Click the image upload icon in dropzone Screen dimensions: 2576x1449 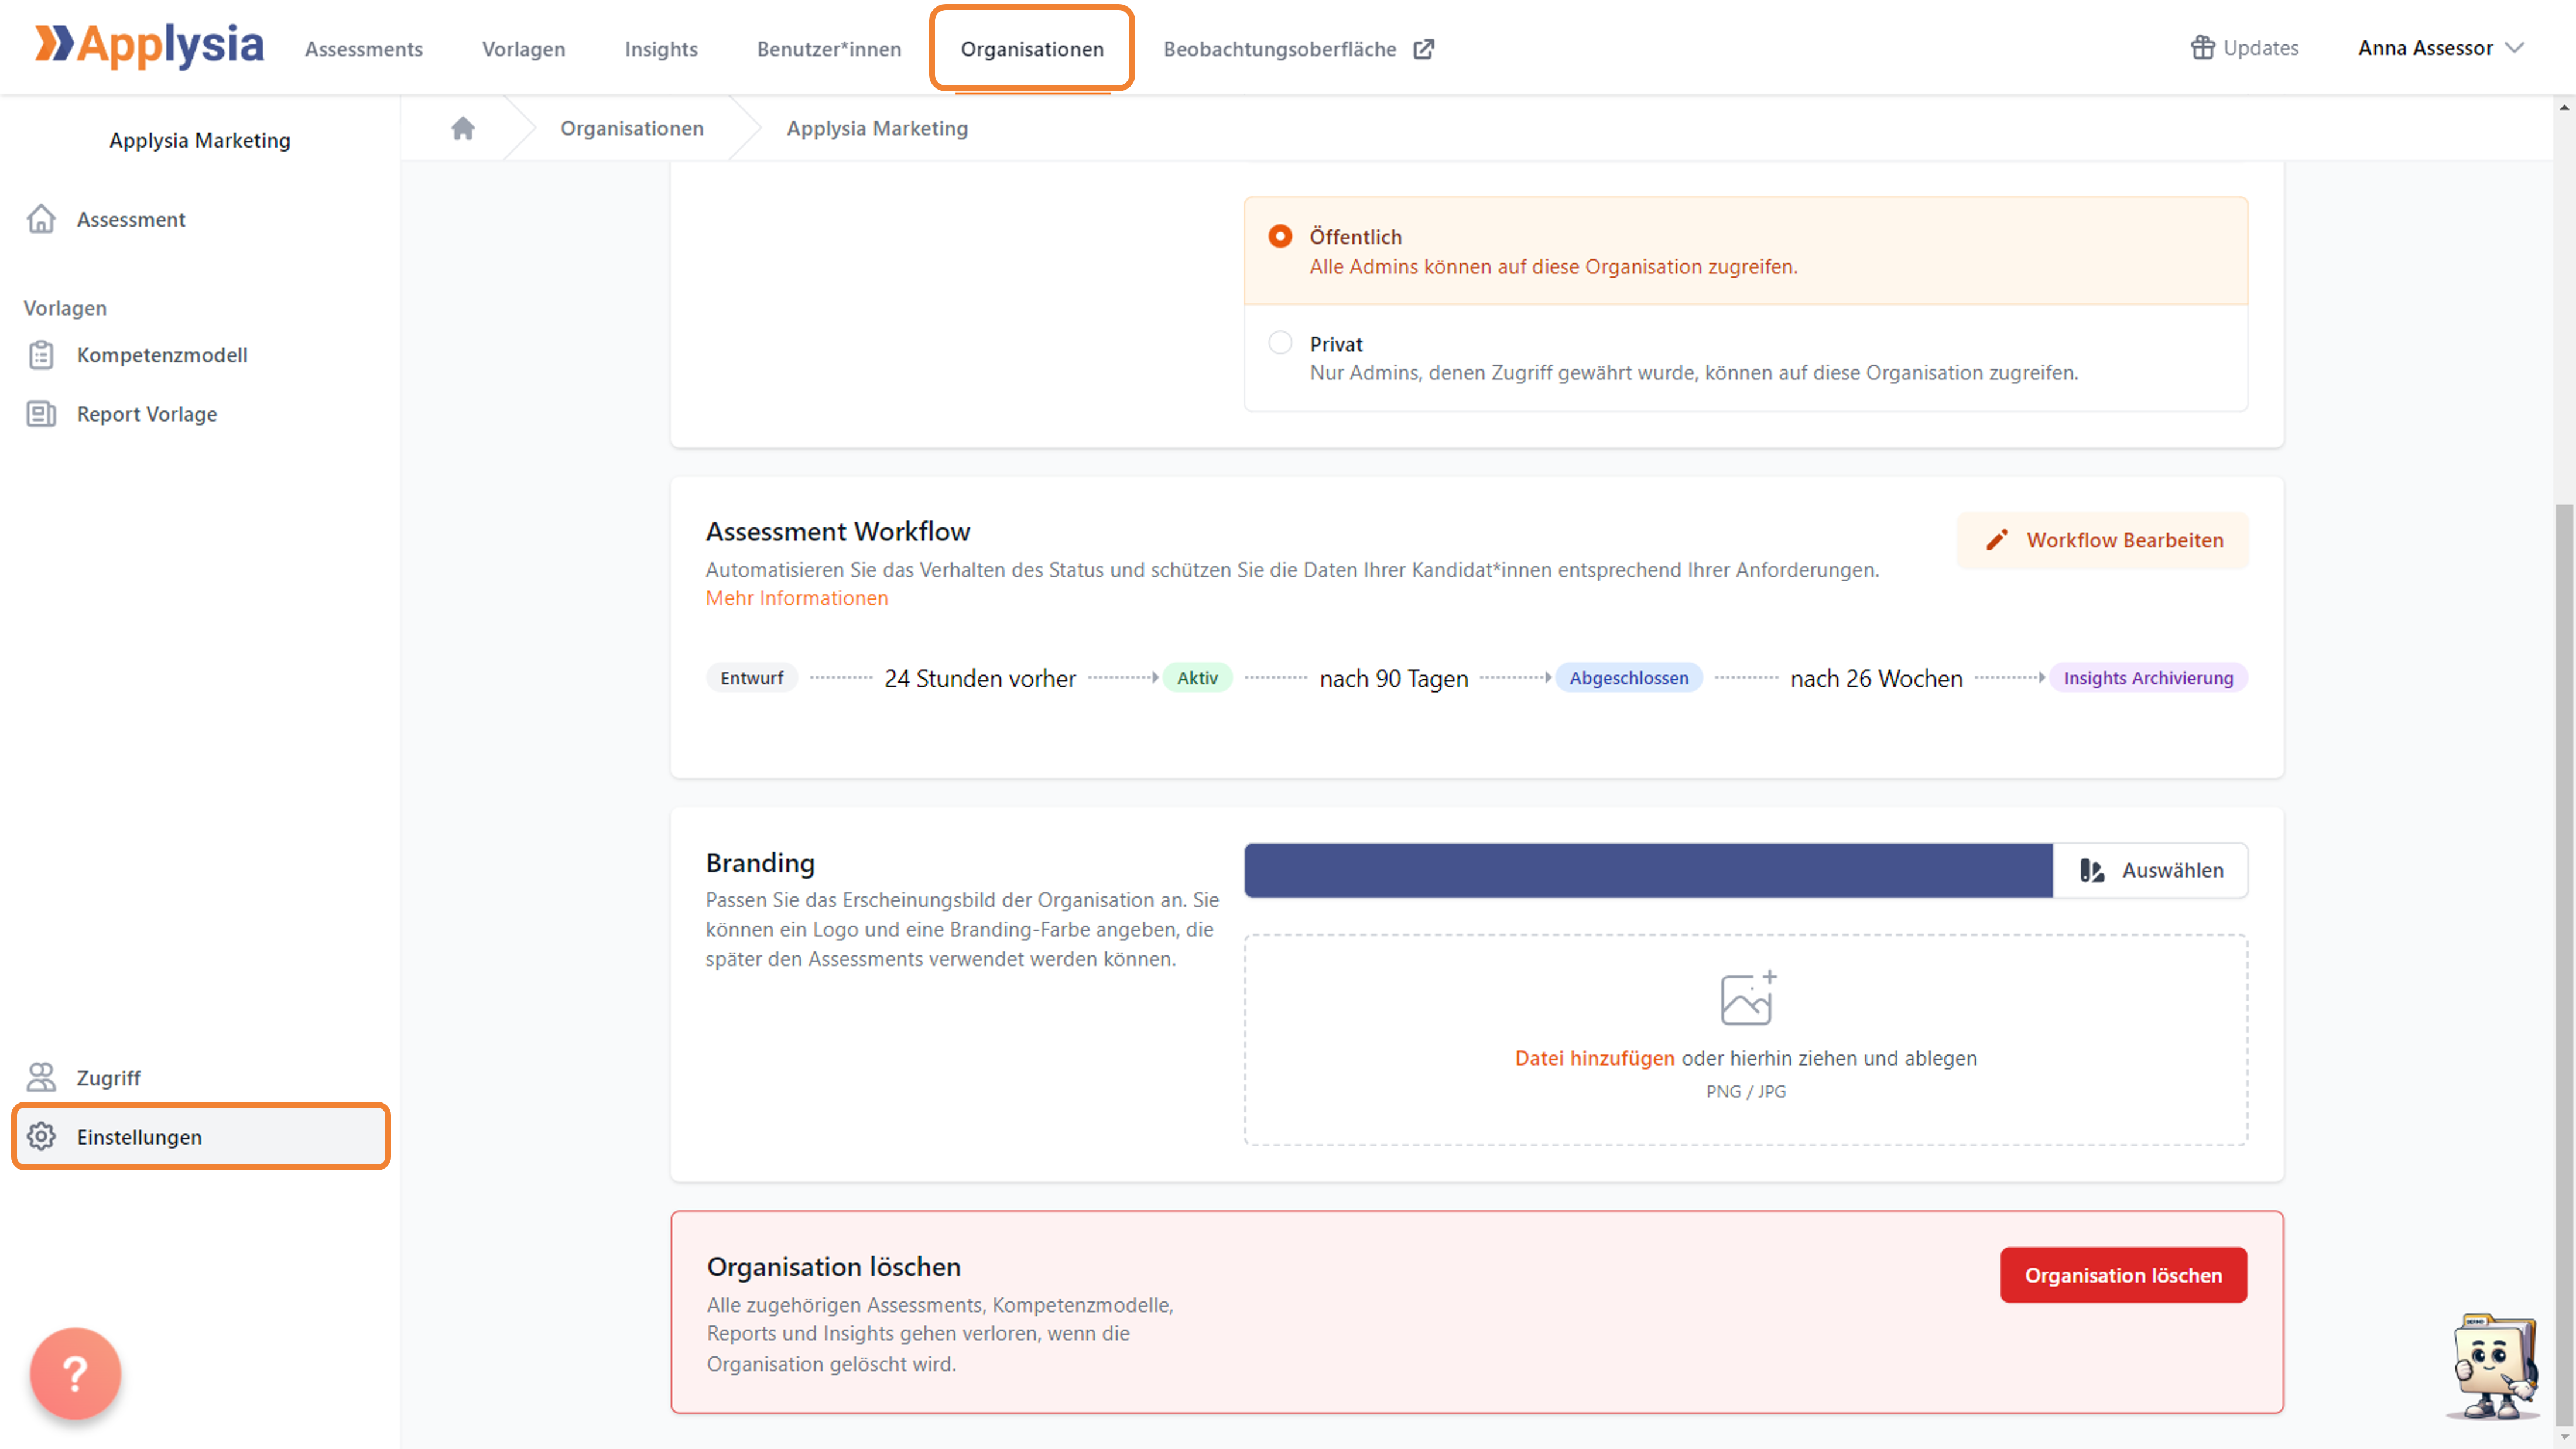tap(1748, 997)
